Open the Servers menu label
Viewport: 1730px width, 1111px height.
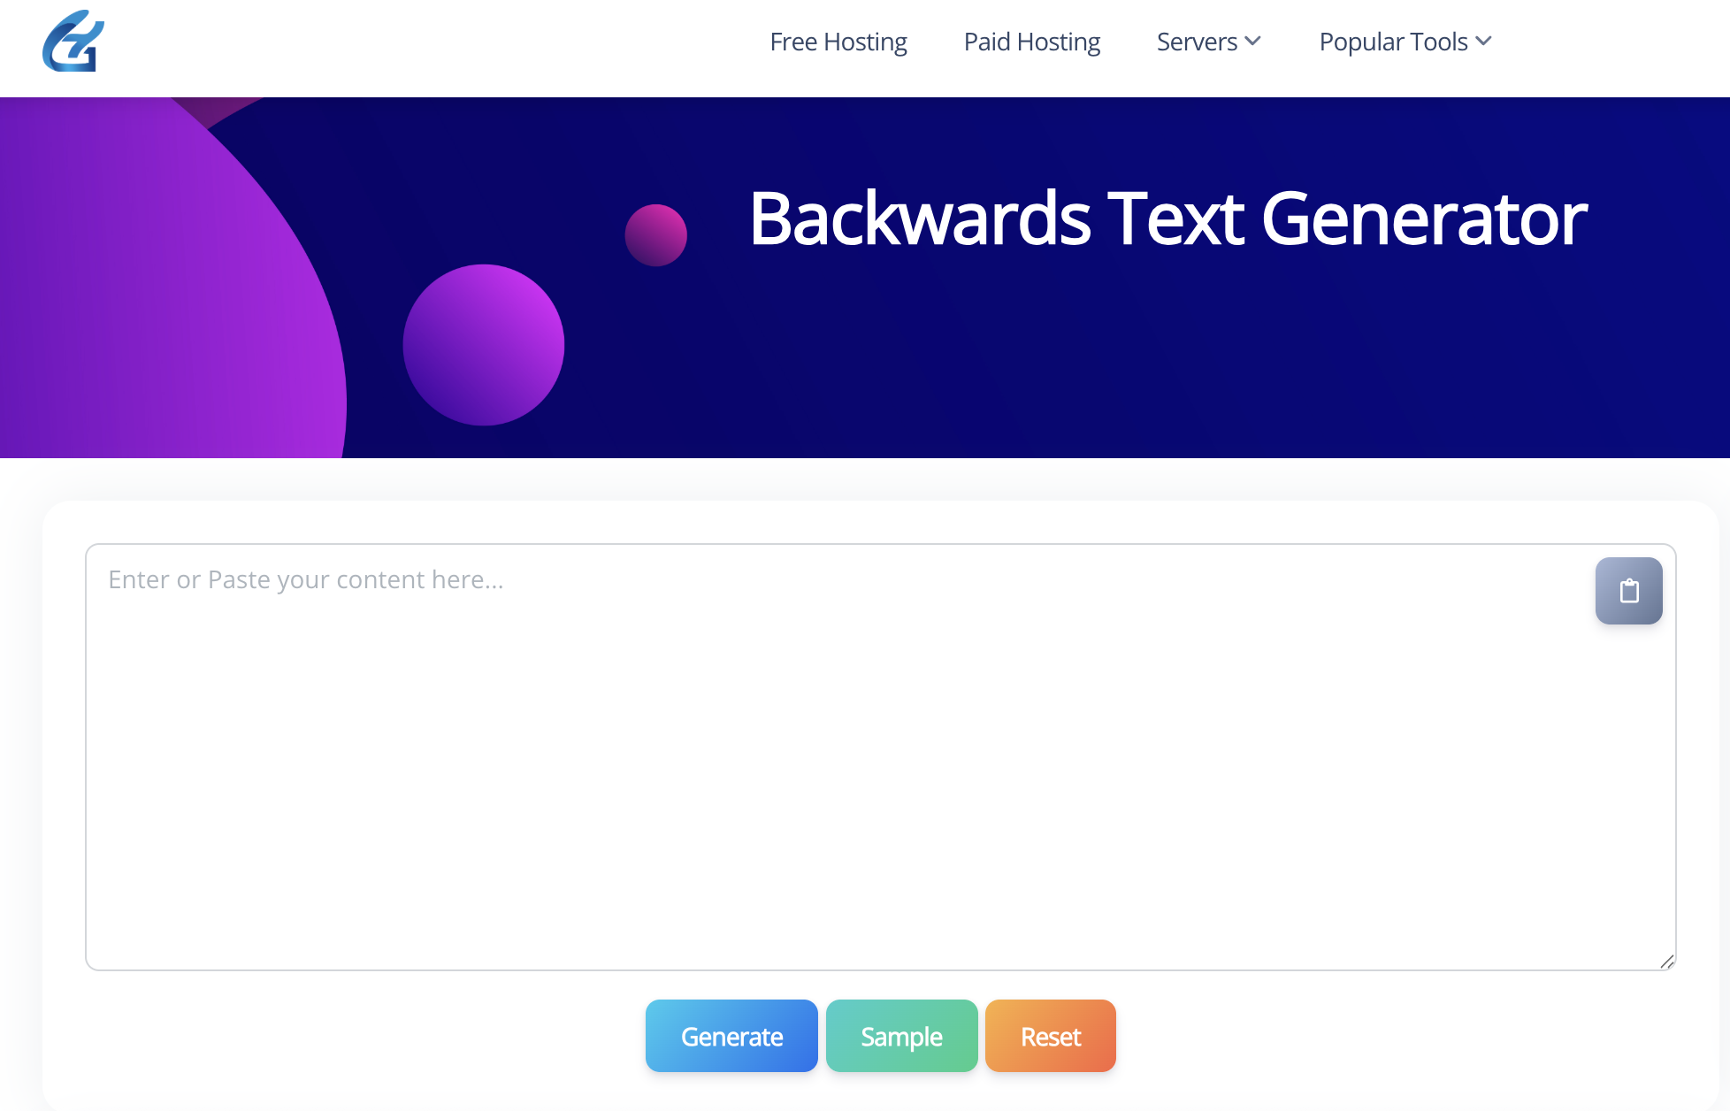[1197, 42]
